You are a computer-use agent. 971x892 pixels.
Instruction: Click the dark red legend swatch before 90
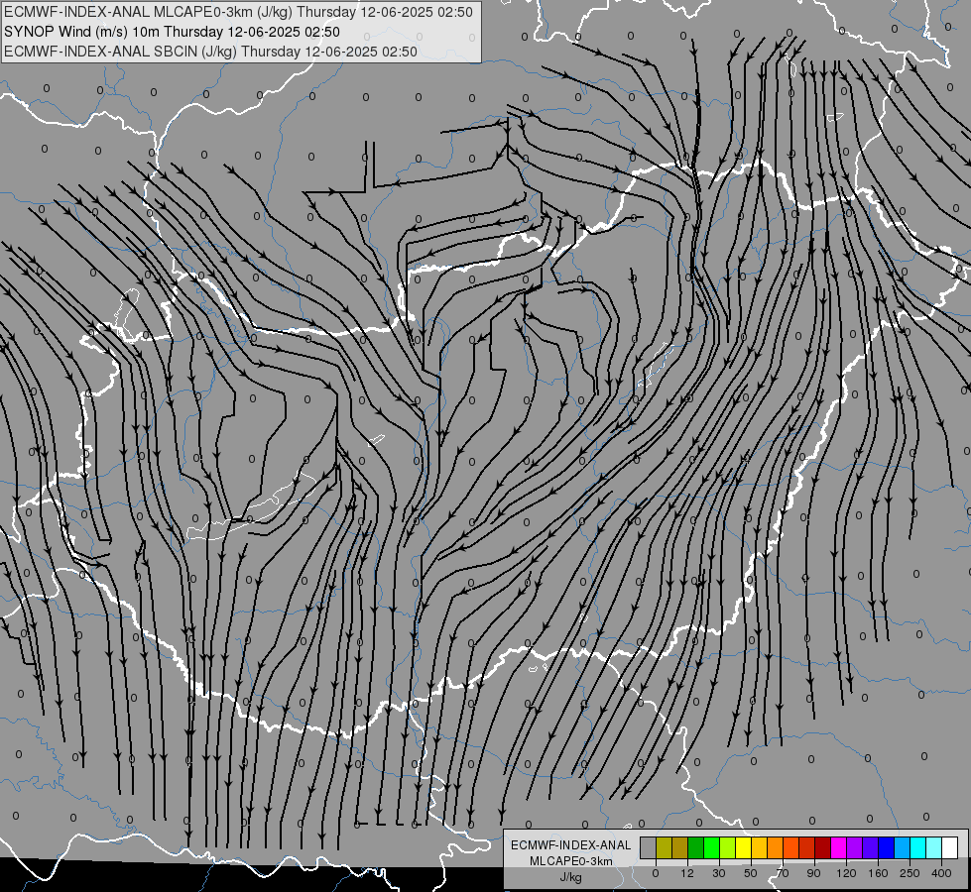click(822, 847)
